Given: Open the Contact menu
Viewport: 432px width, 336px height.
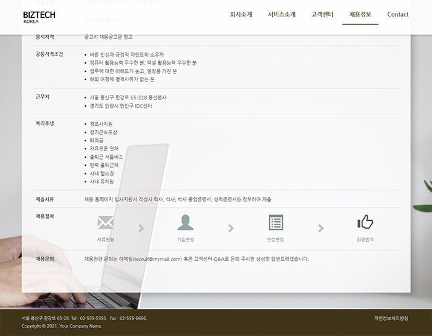Looking at the screenshot, I should [x=397, y=14].
